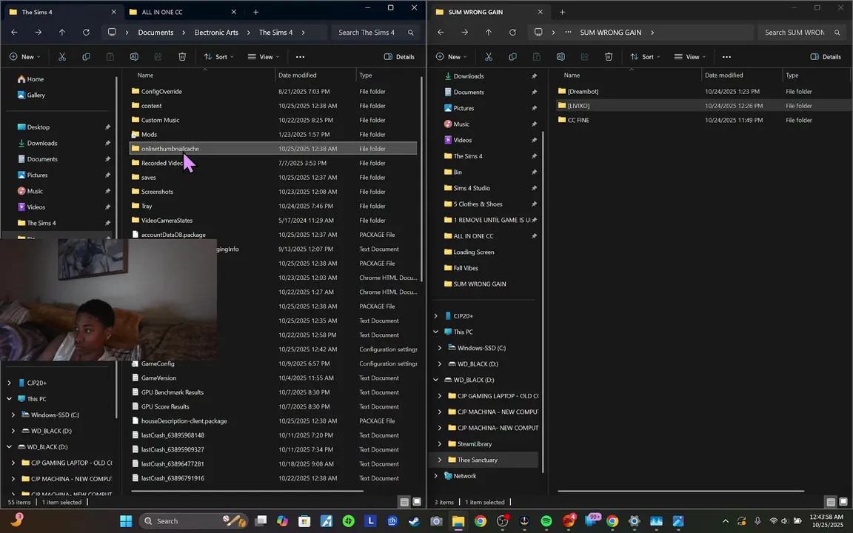Switch to details view in SUM WRONG GAIN window
Image resolution: width=853 pixels, height=533 pixels.
click(x=831, y=502)
